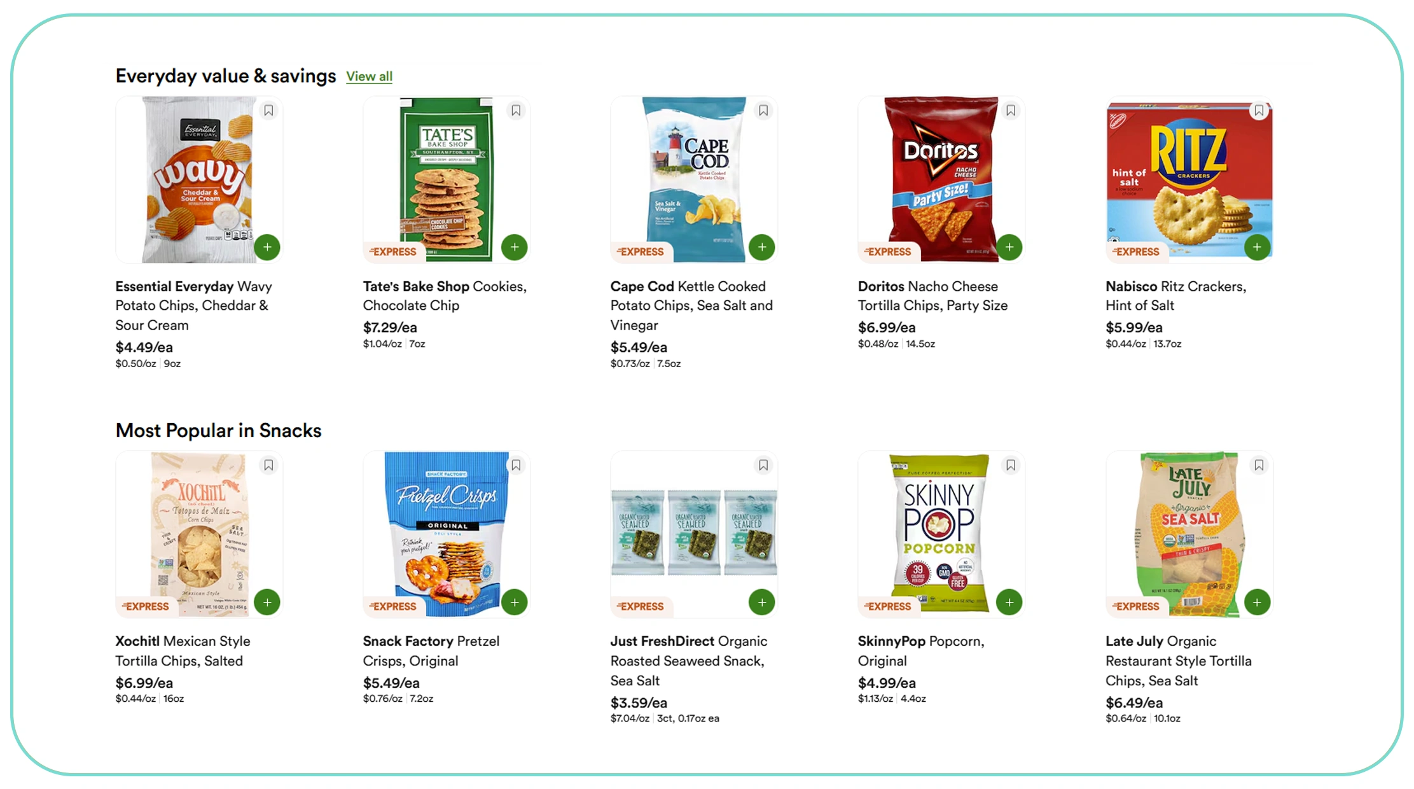Add Late July Tortilla Chips to cart
The height and width of the screenshot is (789, 1414).
point(1256,602)
